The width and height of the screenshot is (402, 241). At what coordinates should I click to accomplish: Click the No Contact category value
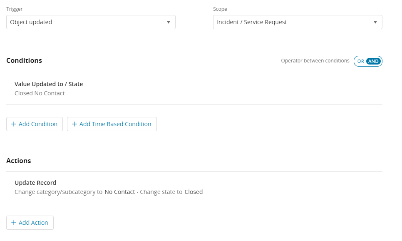click(120, 192)
